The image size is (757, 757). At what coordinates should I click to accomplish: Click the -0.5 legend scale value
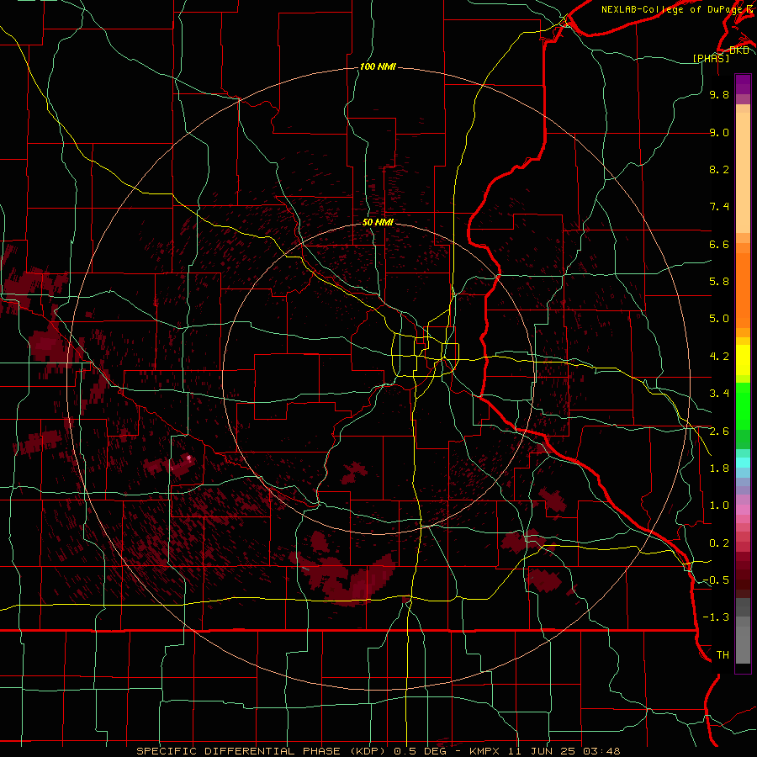(x=716, y=580)
